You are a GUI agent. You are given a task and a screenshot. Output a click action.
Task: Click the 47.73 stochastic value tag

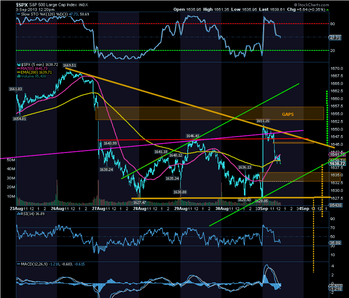point(335,38)
